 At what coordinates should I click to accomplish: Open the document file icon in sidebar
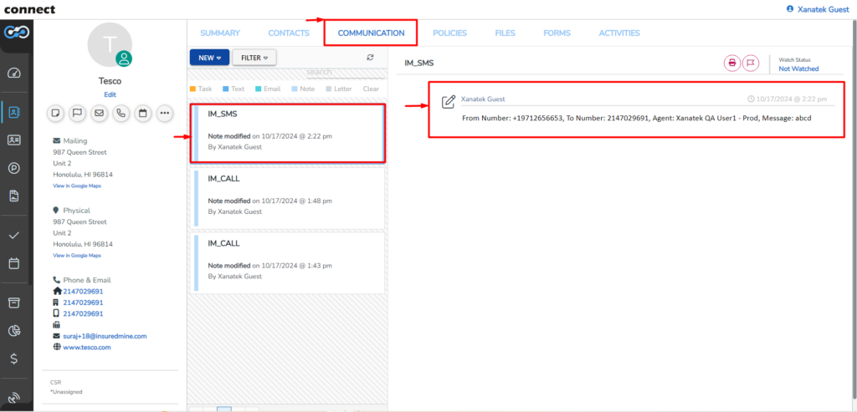click(x=14, y=196)
